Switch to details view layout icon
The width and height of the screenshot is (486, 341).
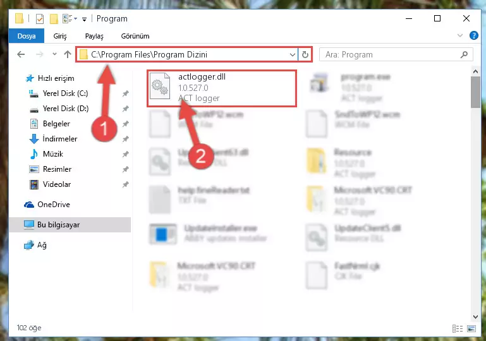[458, 328]
